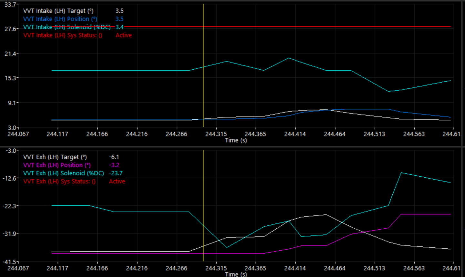
Task: Click the Time (s) axis title of the upper chart
Action: (x=236, y=140)
